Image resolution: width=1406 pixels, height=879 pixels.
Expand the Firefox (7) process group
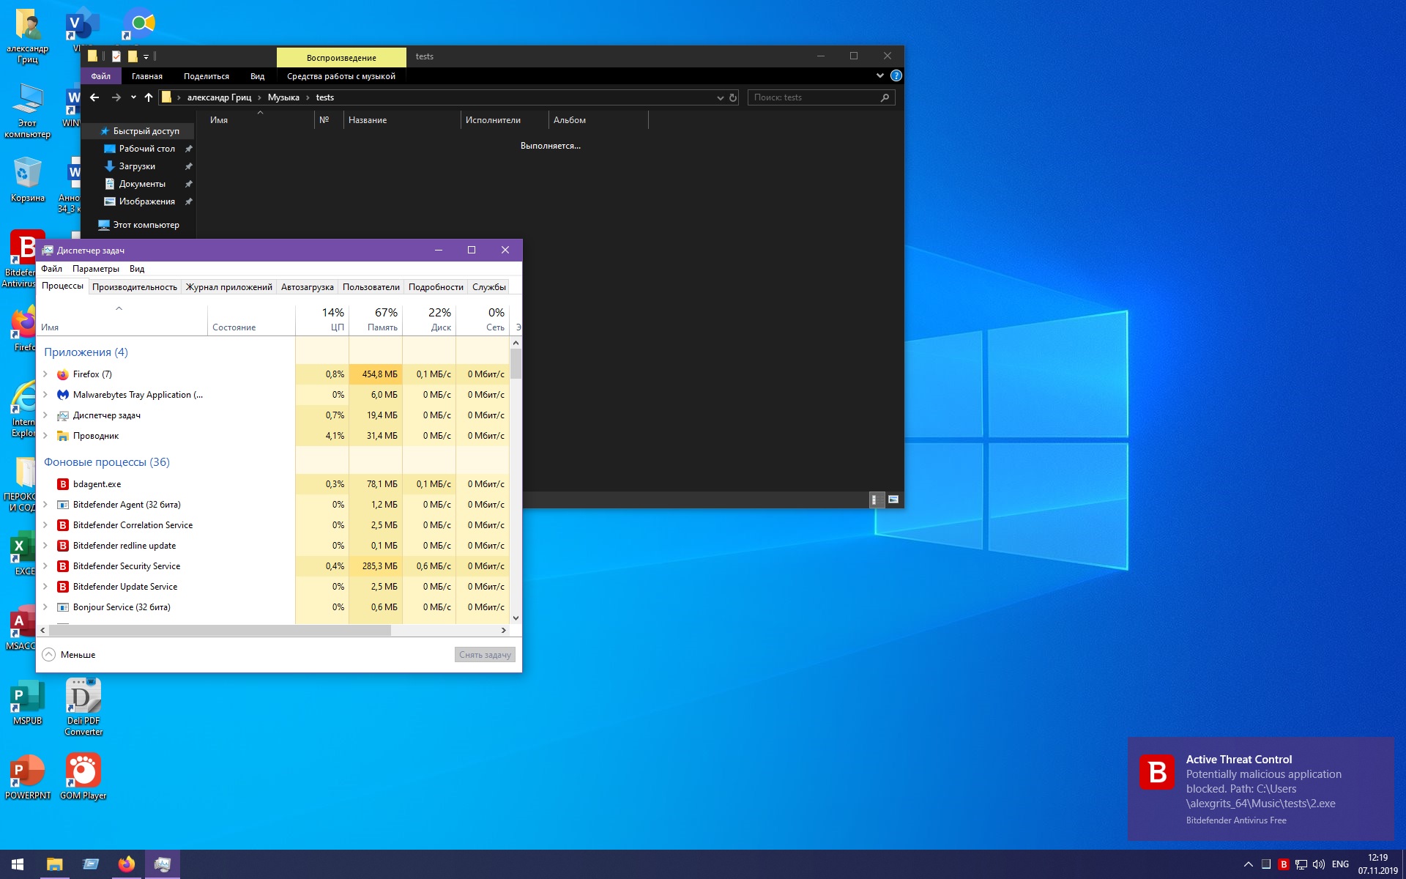(45, 374)
